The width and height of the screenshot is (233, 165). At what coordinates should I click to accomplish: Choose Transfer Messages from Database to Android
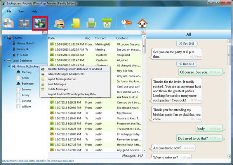(x=75, y=69)
